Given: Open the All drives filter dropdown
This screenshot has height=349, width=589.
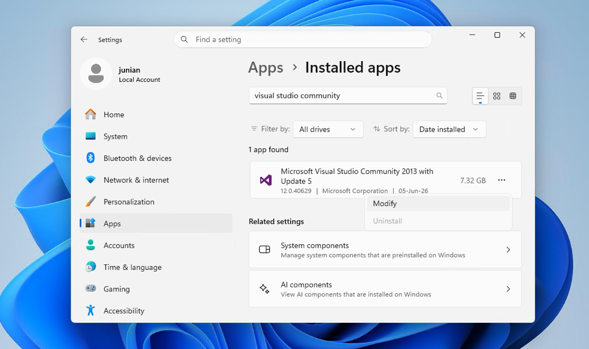Looking at the screenshot, I should coord(328,129).
